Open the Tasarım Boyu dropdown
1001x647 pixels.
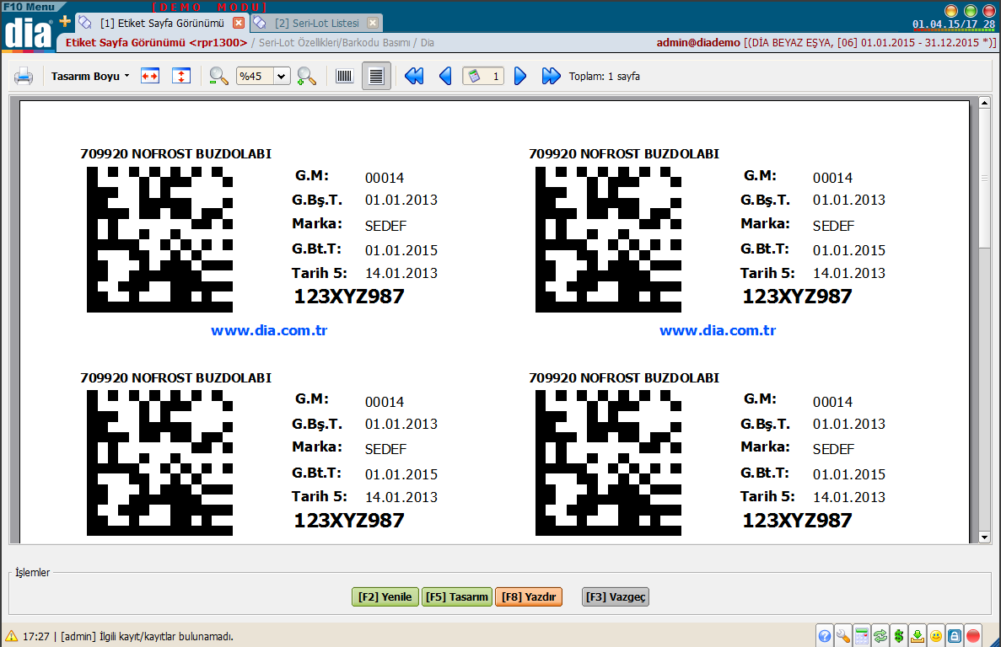coord(90,77)
